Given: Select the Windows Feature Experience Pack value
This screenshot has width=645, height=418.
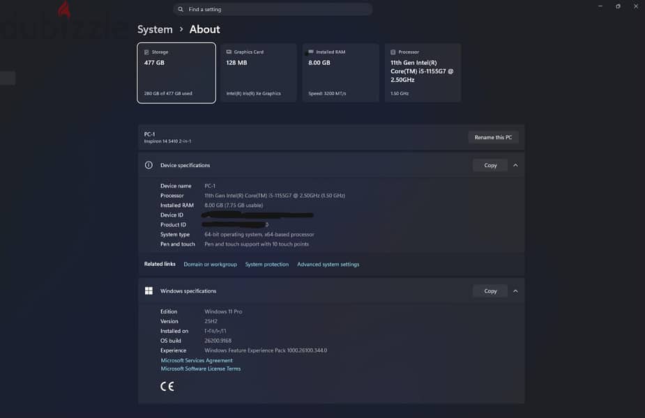Looking at the screenshot, I should (x=266, y=350).
